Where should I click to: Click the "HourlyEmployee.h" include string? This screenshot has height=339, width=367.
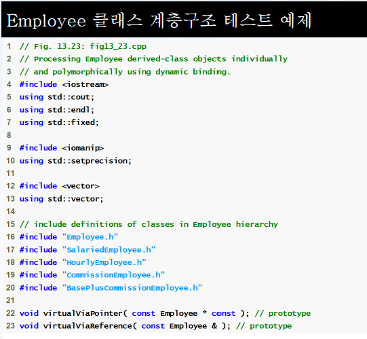click(104, 262)
